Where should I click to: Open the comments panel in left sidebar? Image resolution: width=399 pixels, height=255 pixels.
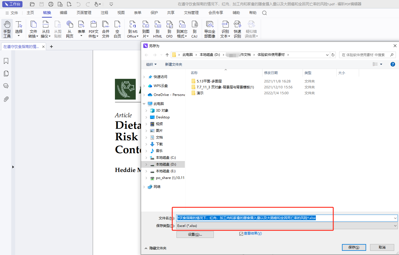click(6, 86)
